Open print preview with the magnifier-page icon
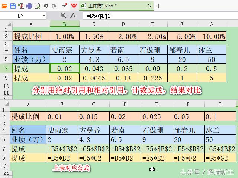The image size is (238, 178). (37, 6)
